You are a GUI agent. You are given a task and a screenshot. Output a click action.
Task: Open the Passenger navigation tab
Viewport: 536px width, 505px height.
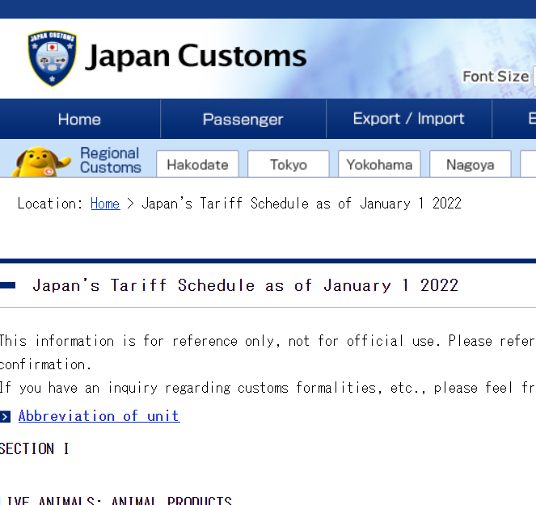[x=243, y=120]
